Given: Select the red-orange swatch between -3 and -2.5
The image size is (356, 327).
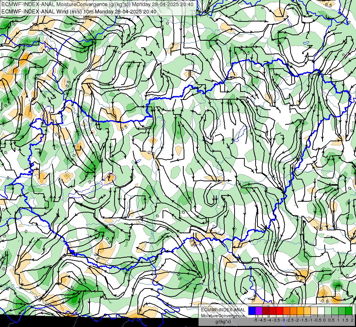Looking at the screenshot, I should [x=287, y=311].
